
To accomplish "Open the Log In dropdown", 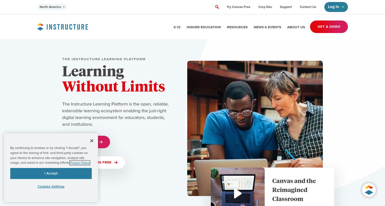I will click(336, 7).
